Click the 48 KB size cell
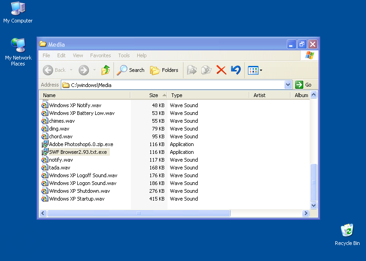The width and height of the screenshot is (366, 261). click(x=158, y=105)
